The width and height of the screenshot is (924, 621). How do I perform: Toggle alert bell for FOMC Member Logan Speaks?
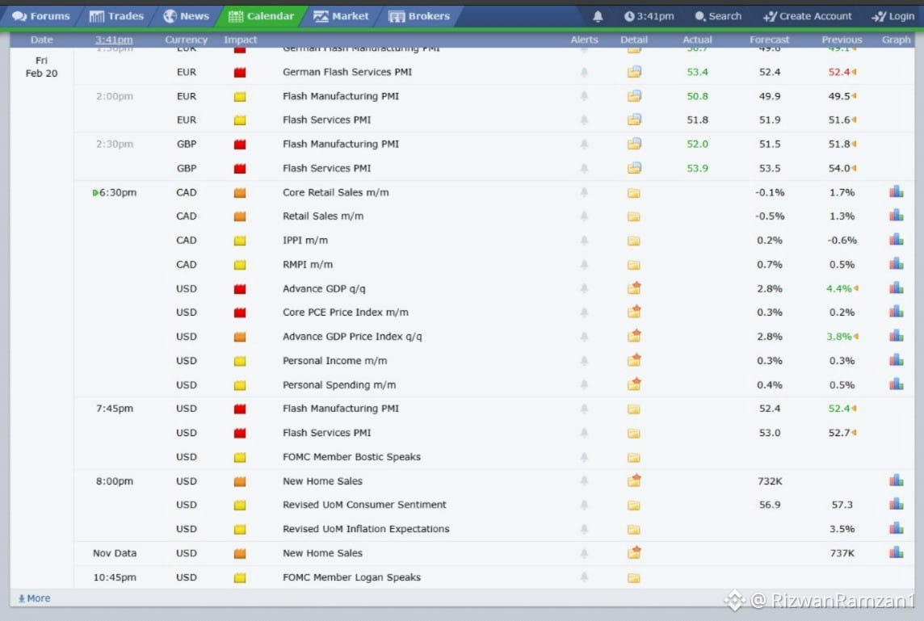[x=584, y=577]
